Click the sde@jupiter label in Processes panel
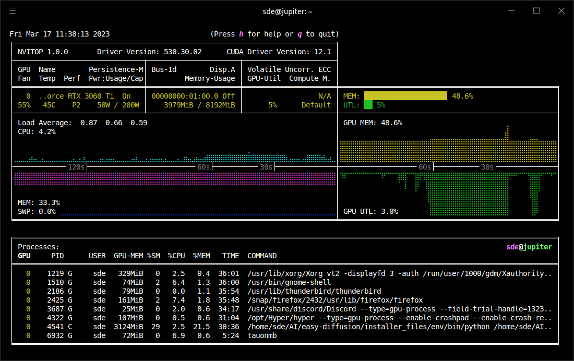 tap(529, 247)
